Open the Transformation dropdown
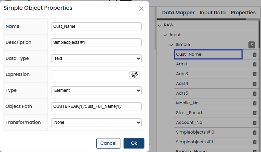This screenshot has height=152, width=261. 96,122
